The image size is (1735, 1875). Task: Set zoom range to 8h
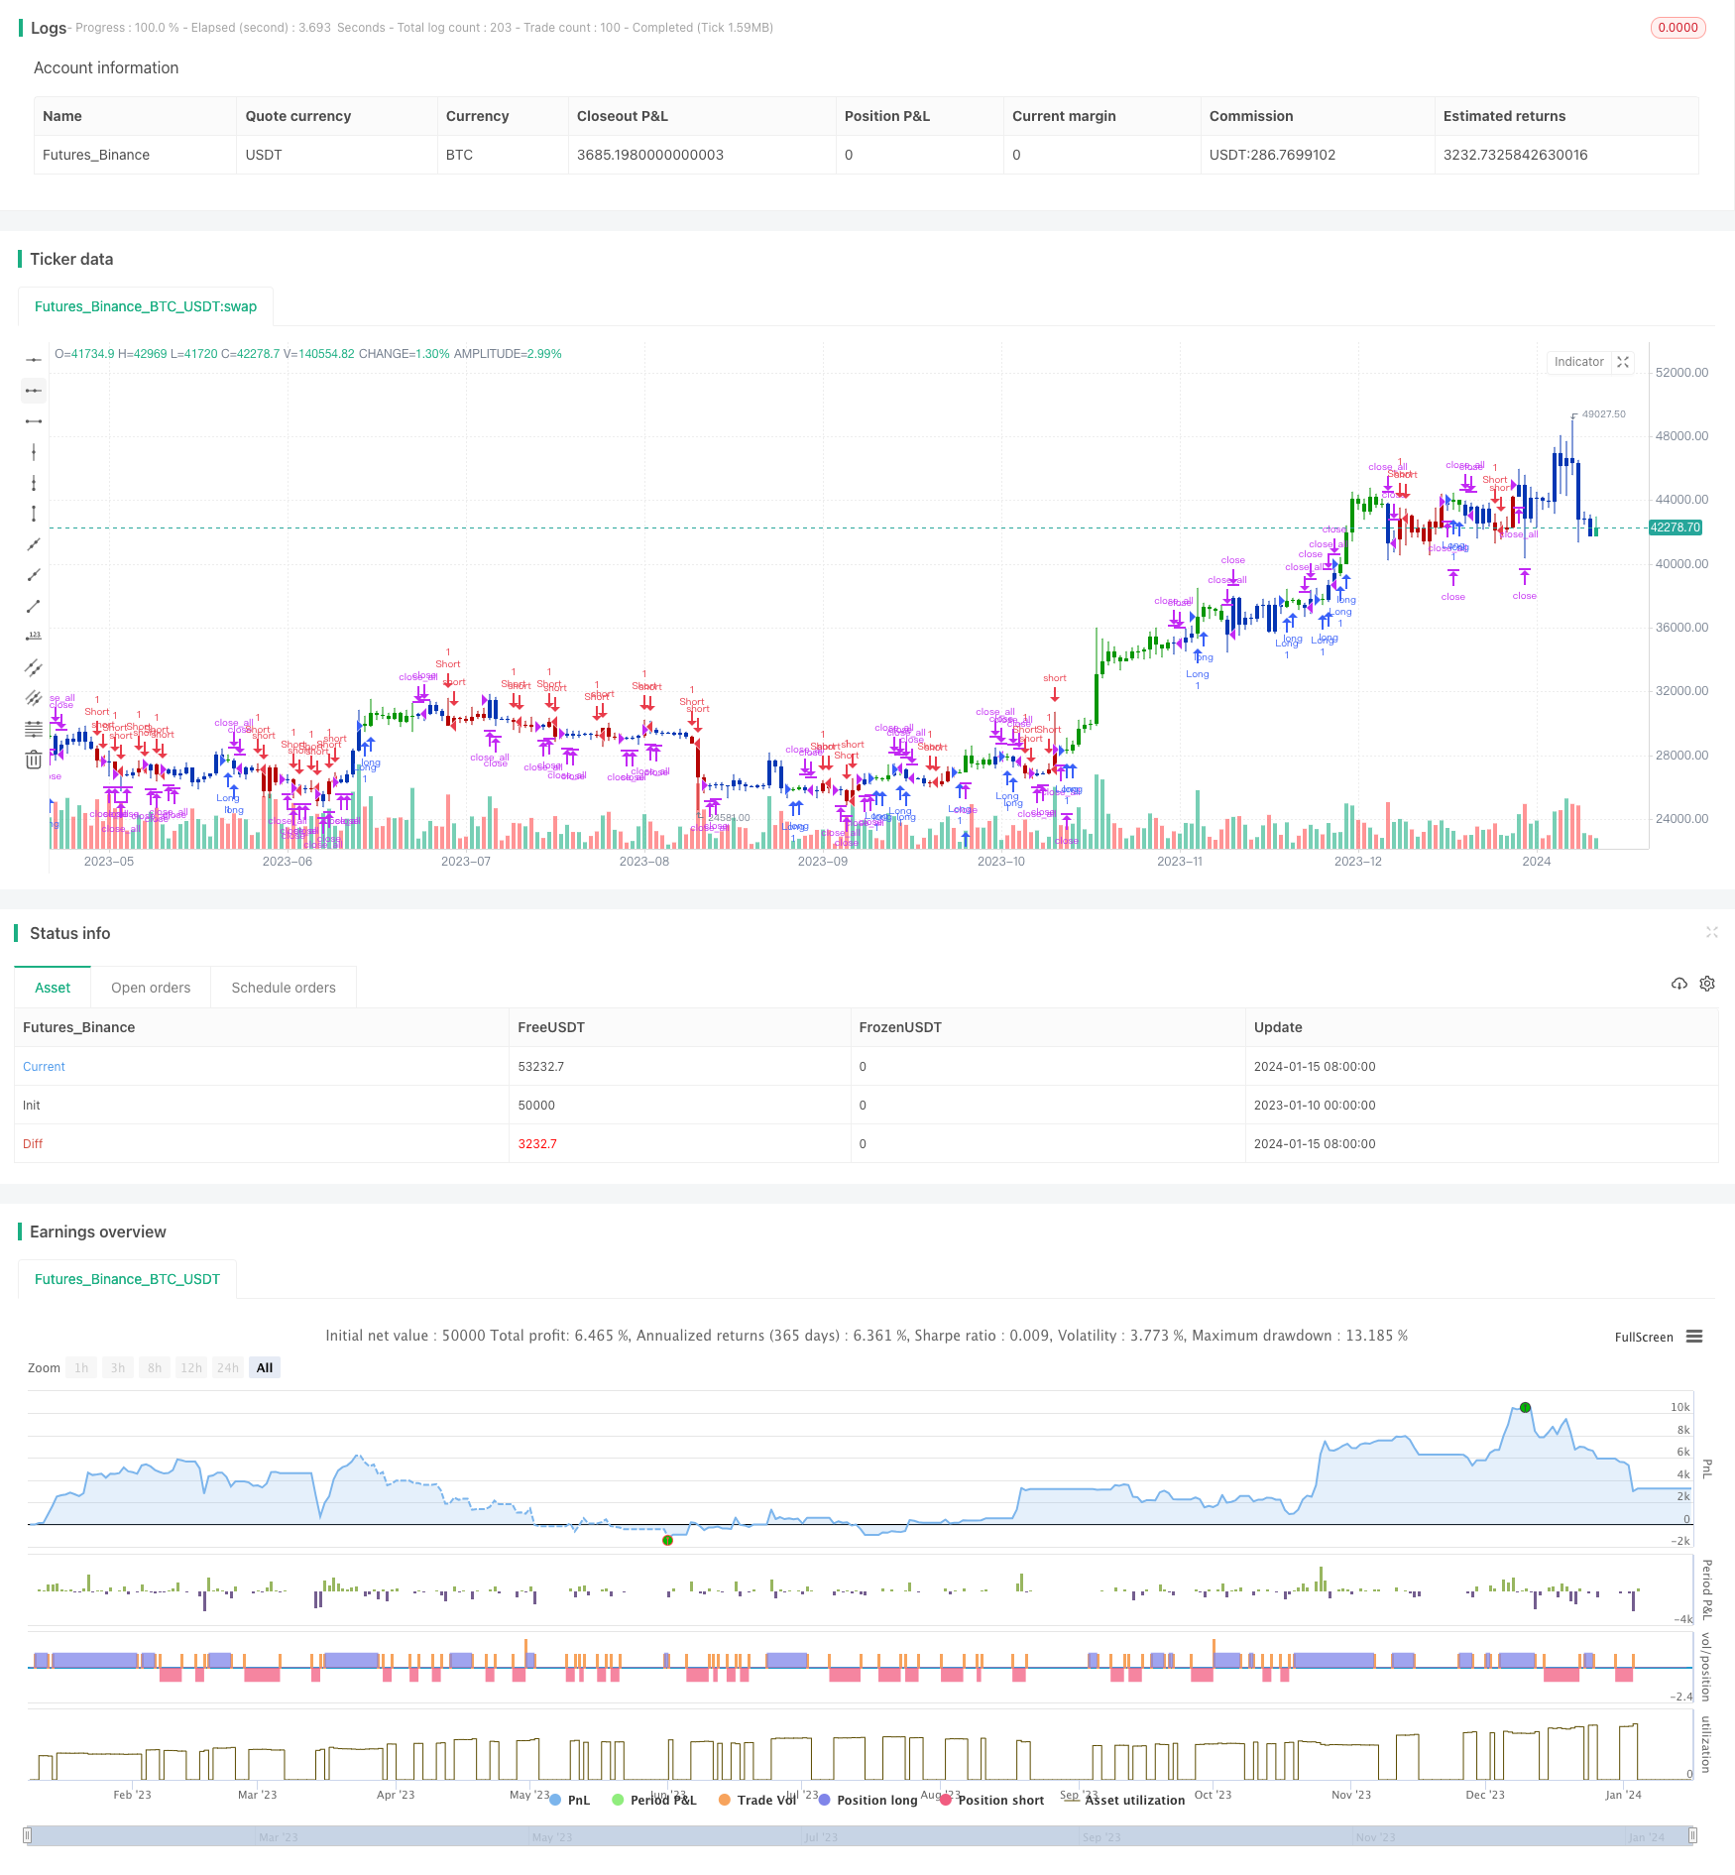tap(155, 1367)
